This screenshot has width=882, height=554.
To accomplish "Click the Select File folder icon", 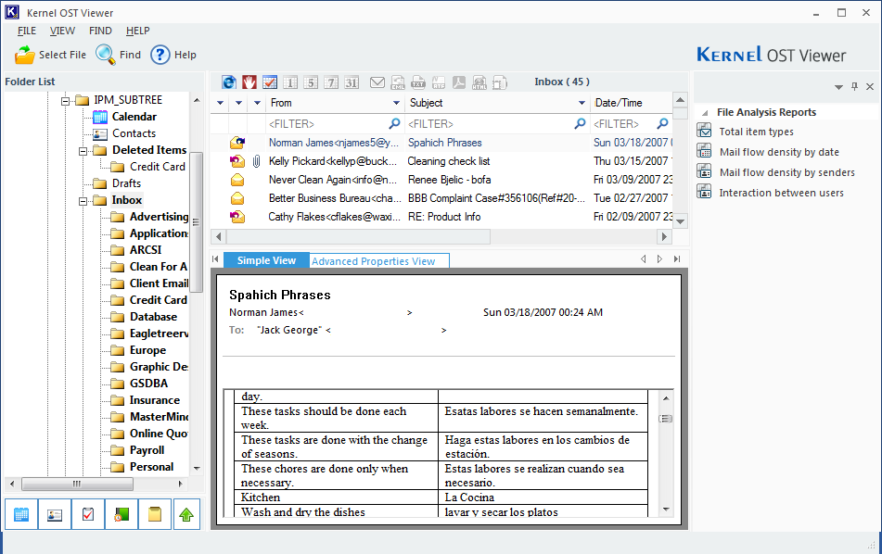I will (x=25, y=55).
